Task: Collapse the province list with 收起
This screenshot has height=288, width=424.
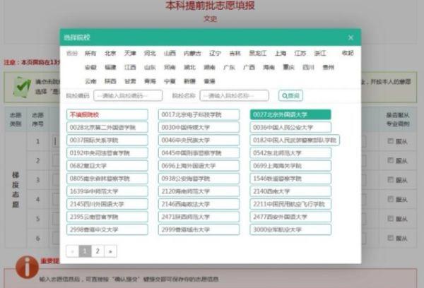Action: 348,53
